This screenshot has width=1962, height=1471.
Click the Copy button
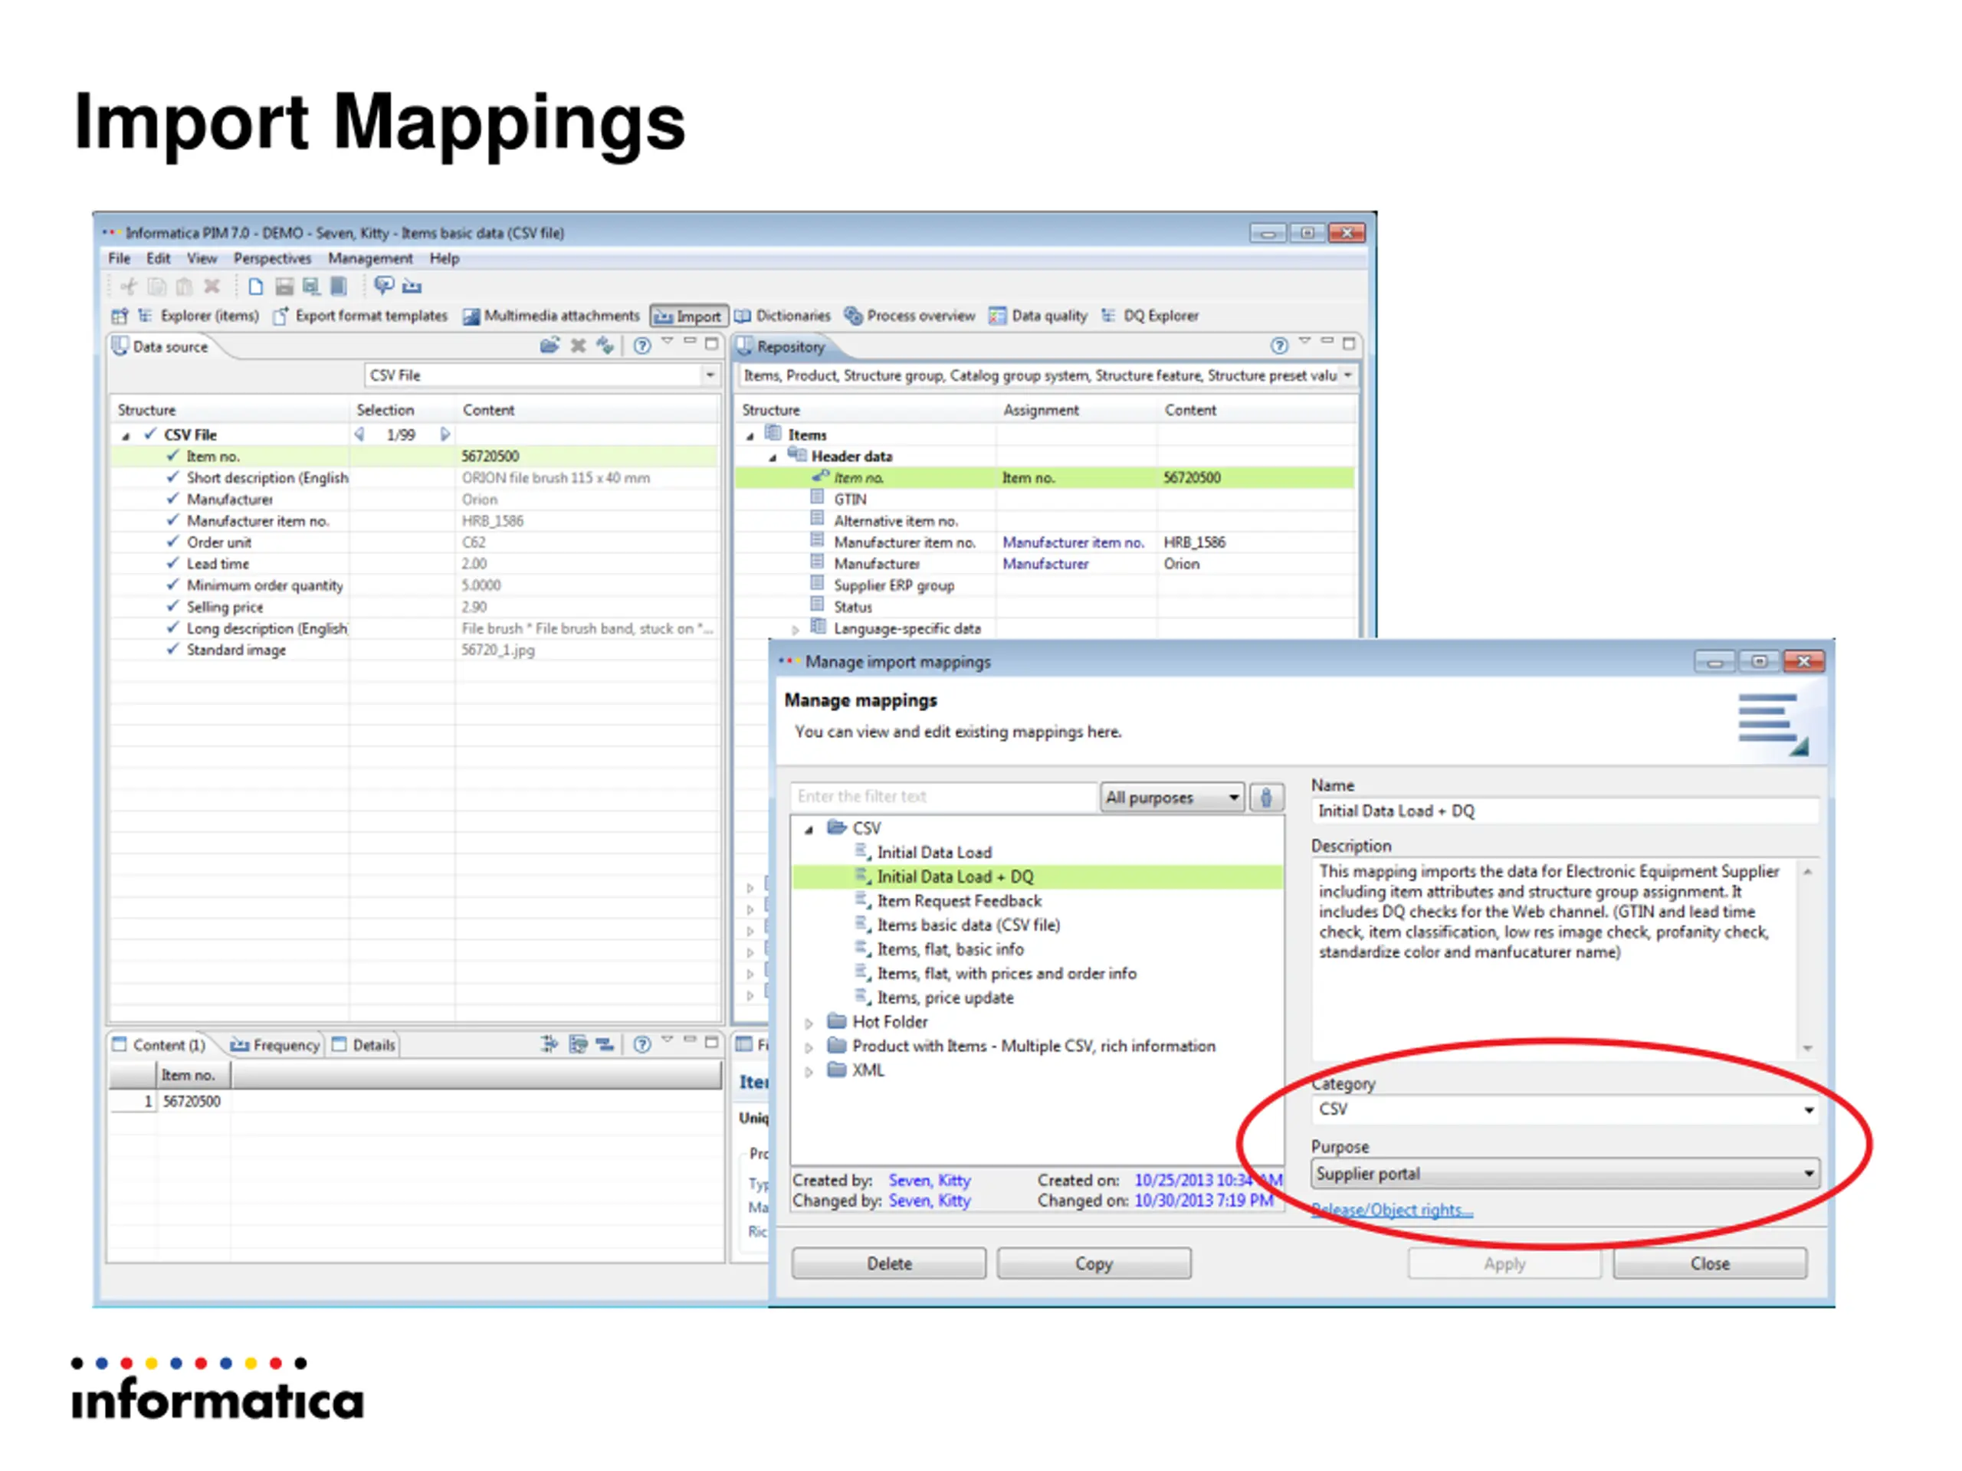click(x=1094, y=1263)
